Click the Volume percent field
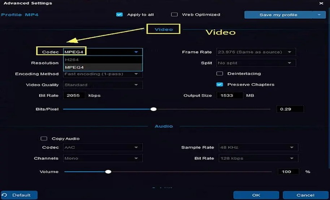 (288, 172)
